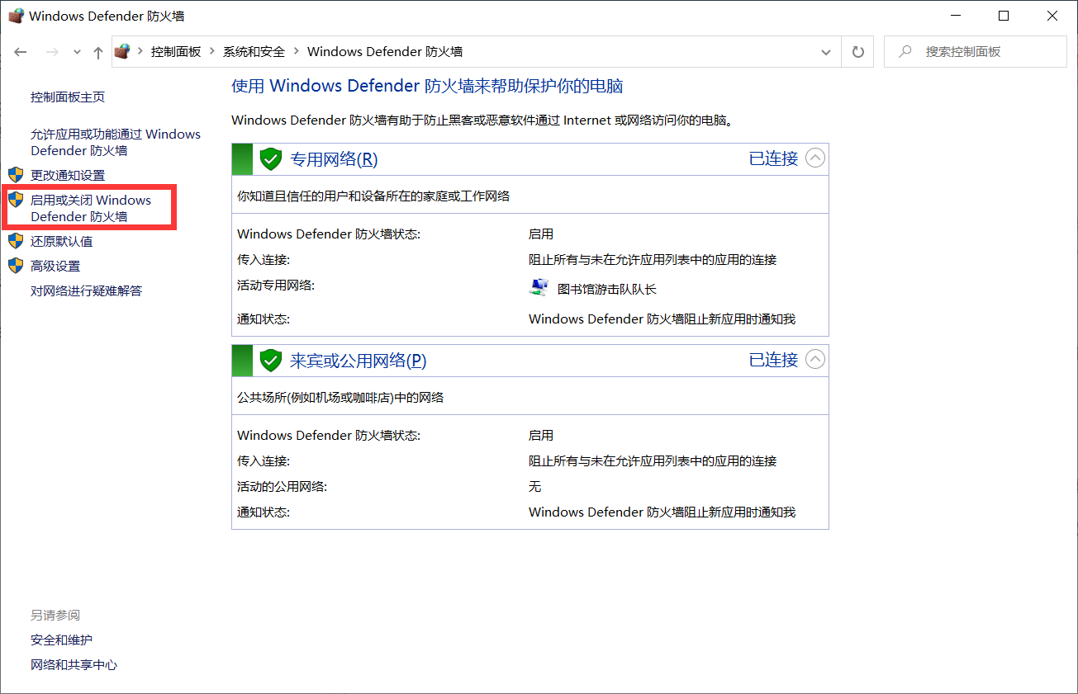Open the address bar history dropdown

point(825,51)
